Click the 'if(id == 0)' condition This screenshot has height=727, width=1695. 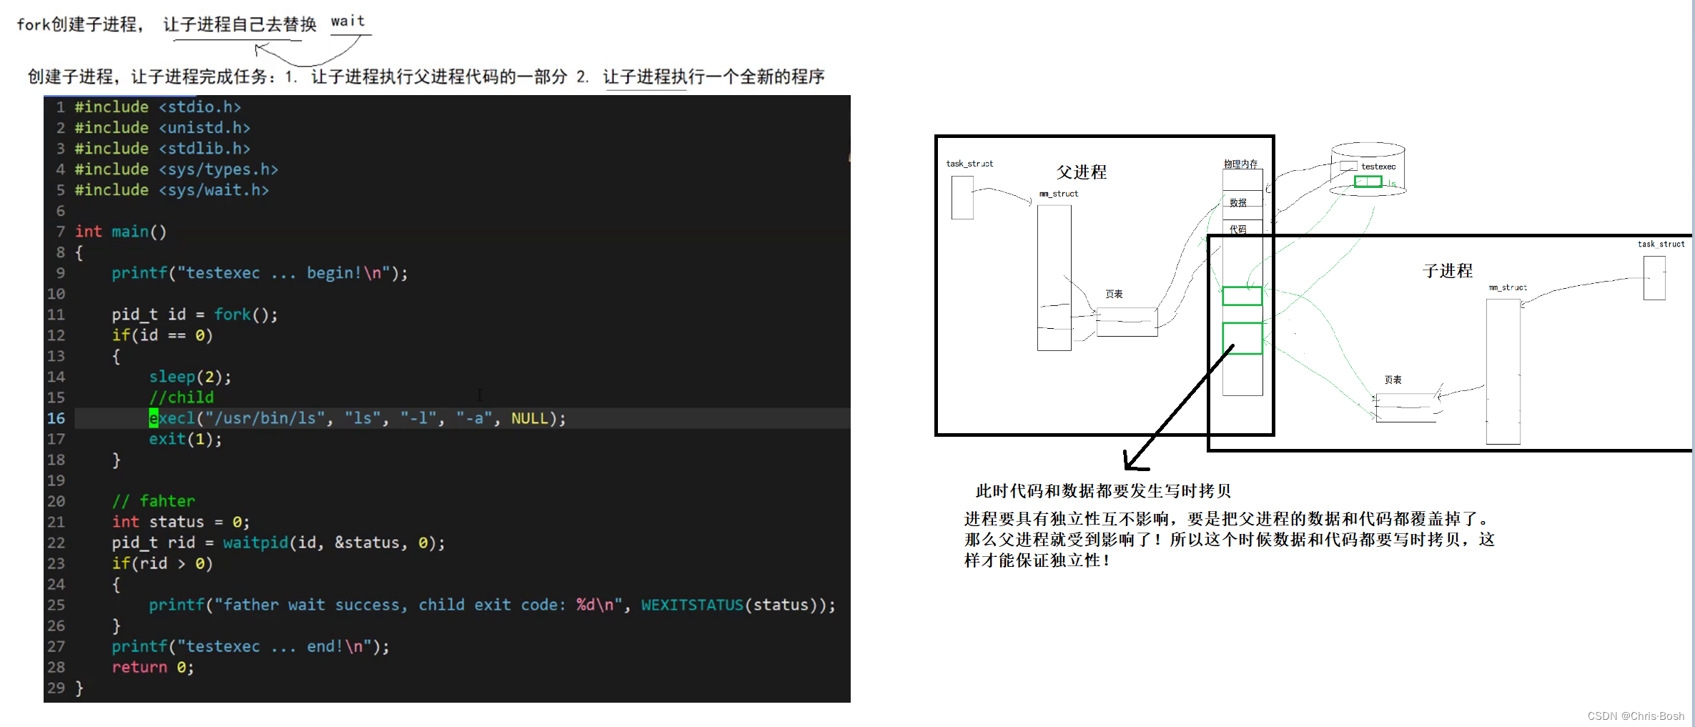(162, 335)
